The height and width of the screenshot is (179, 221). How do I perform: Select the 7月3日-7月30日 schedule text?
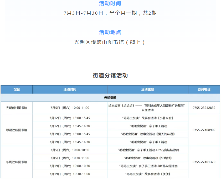[x=110, y=13]
